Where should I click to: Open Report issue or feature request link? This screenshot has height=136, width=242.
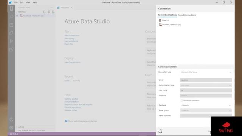click(78, 105)
